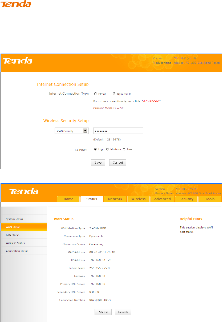Select LAN Status in the sidebar
The image size is (223, 322).
(x=24, y=235)
